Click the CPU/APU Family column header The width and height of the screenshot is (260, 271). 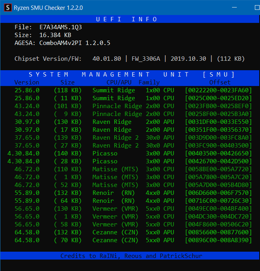pos(133,82)
